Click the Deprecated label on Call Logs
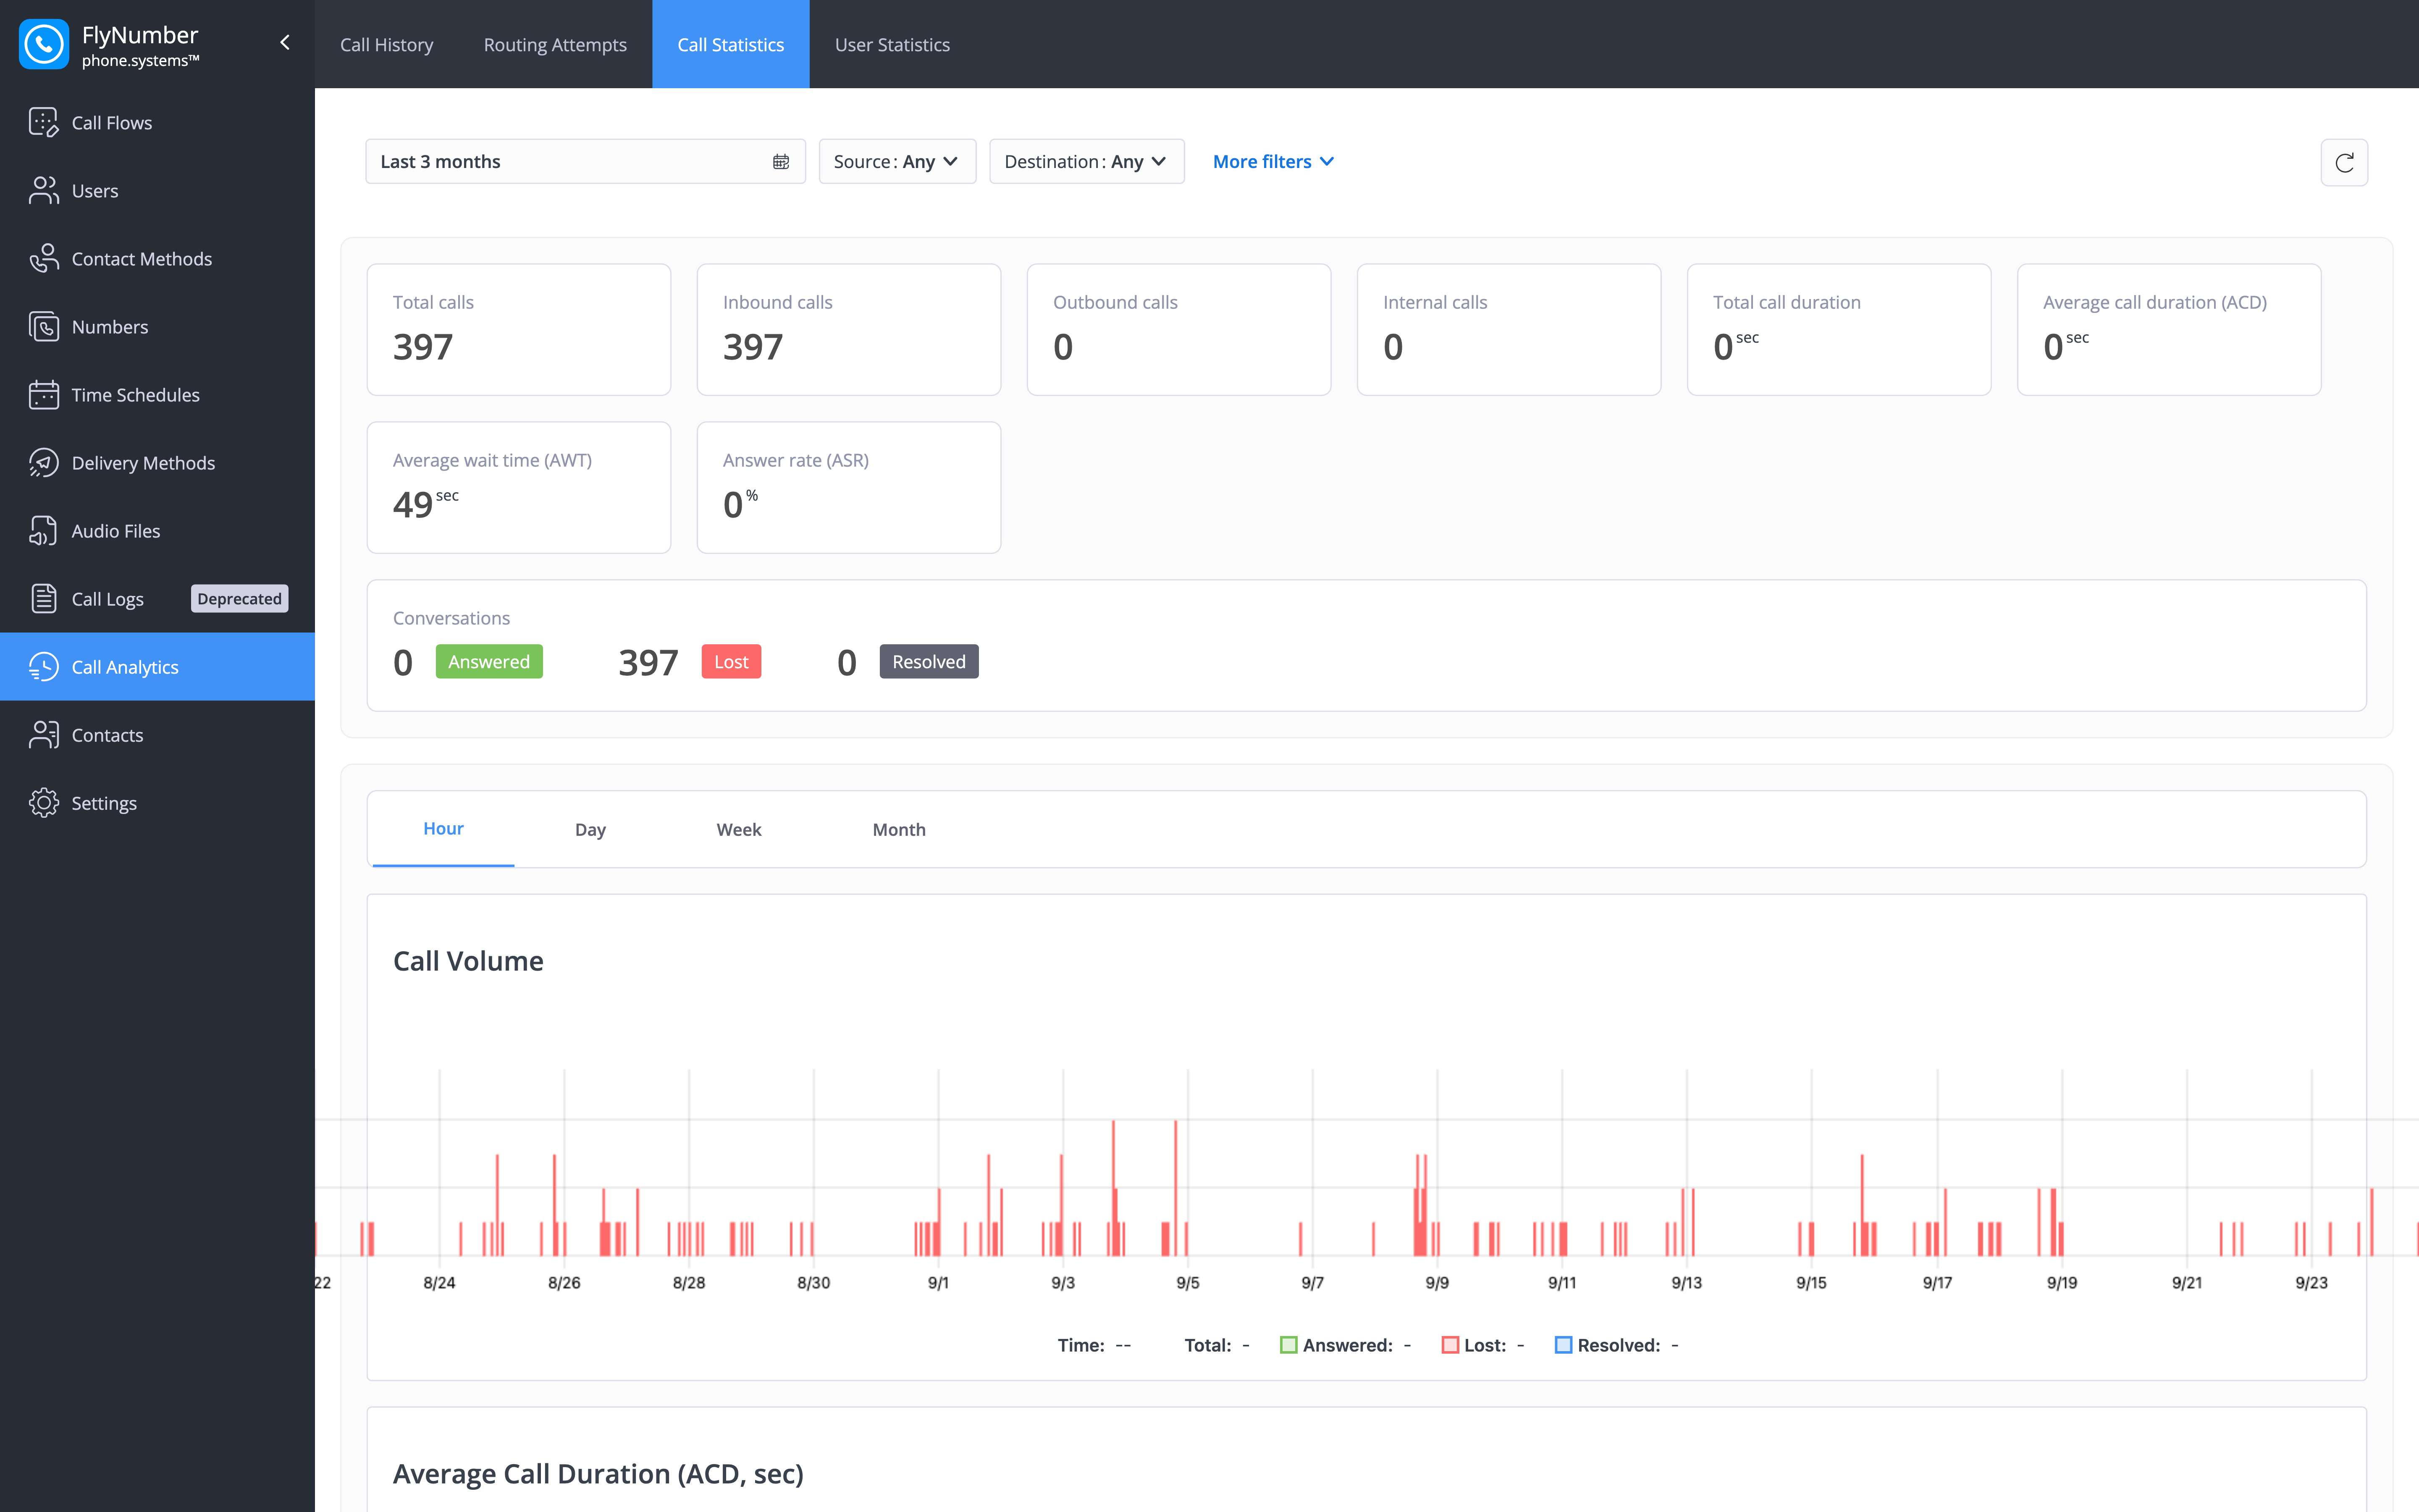This screenshot has height=1512, width=2419. (239, 598)
